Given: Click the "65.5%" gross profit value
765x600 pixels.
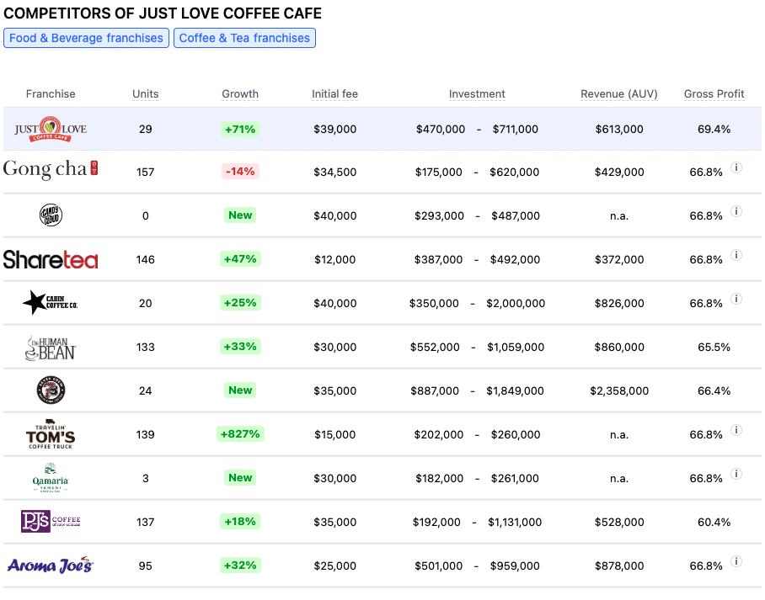Looking at the screenshot, I should [x=714, y=347].
